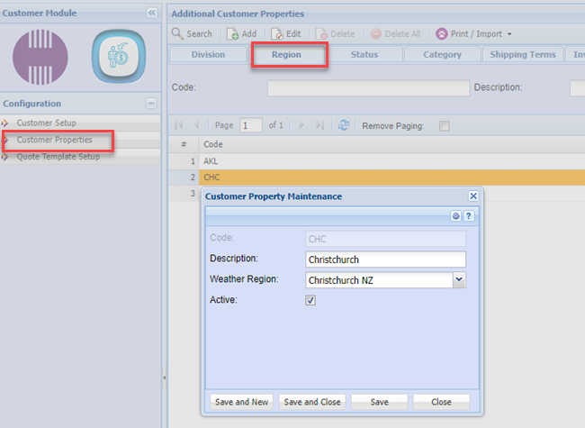Click the print icon in the dialog header
585x428 pixels.
(x=456, y=216)
